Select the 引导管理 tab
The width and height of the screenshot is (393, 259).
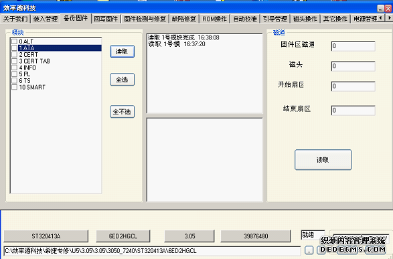coord(275,19)
